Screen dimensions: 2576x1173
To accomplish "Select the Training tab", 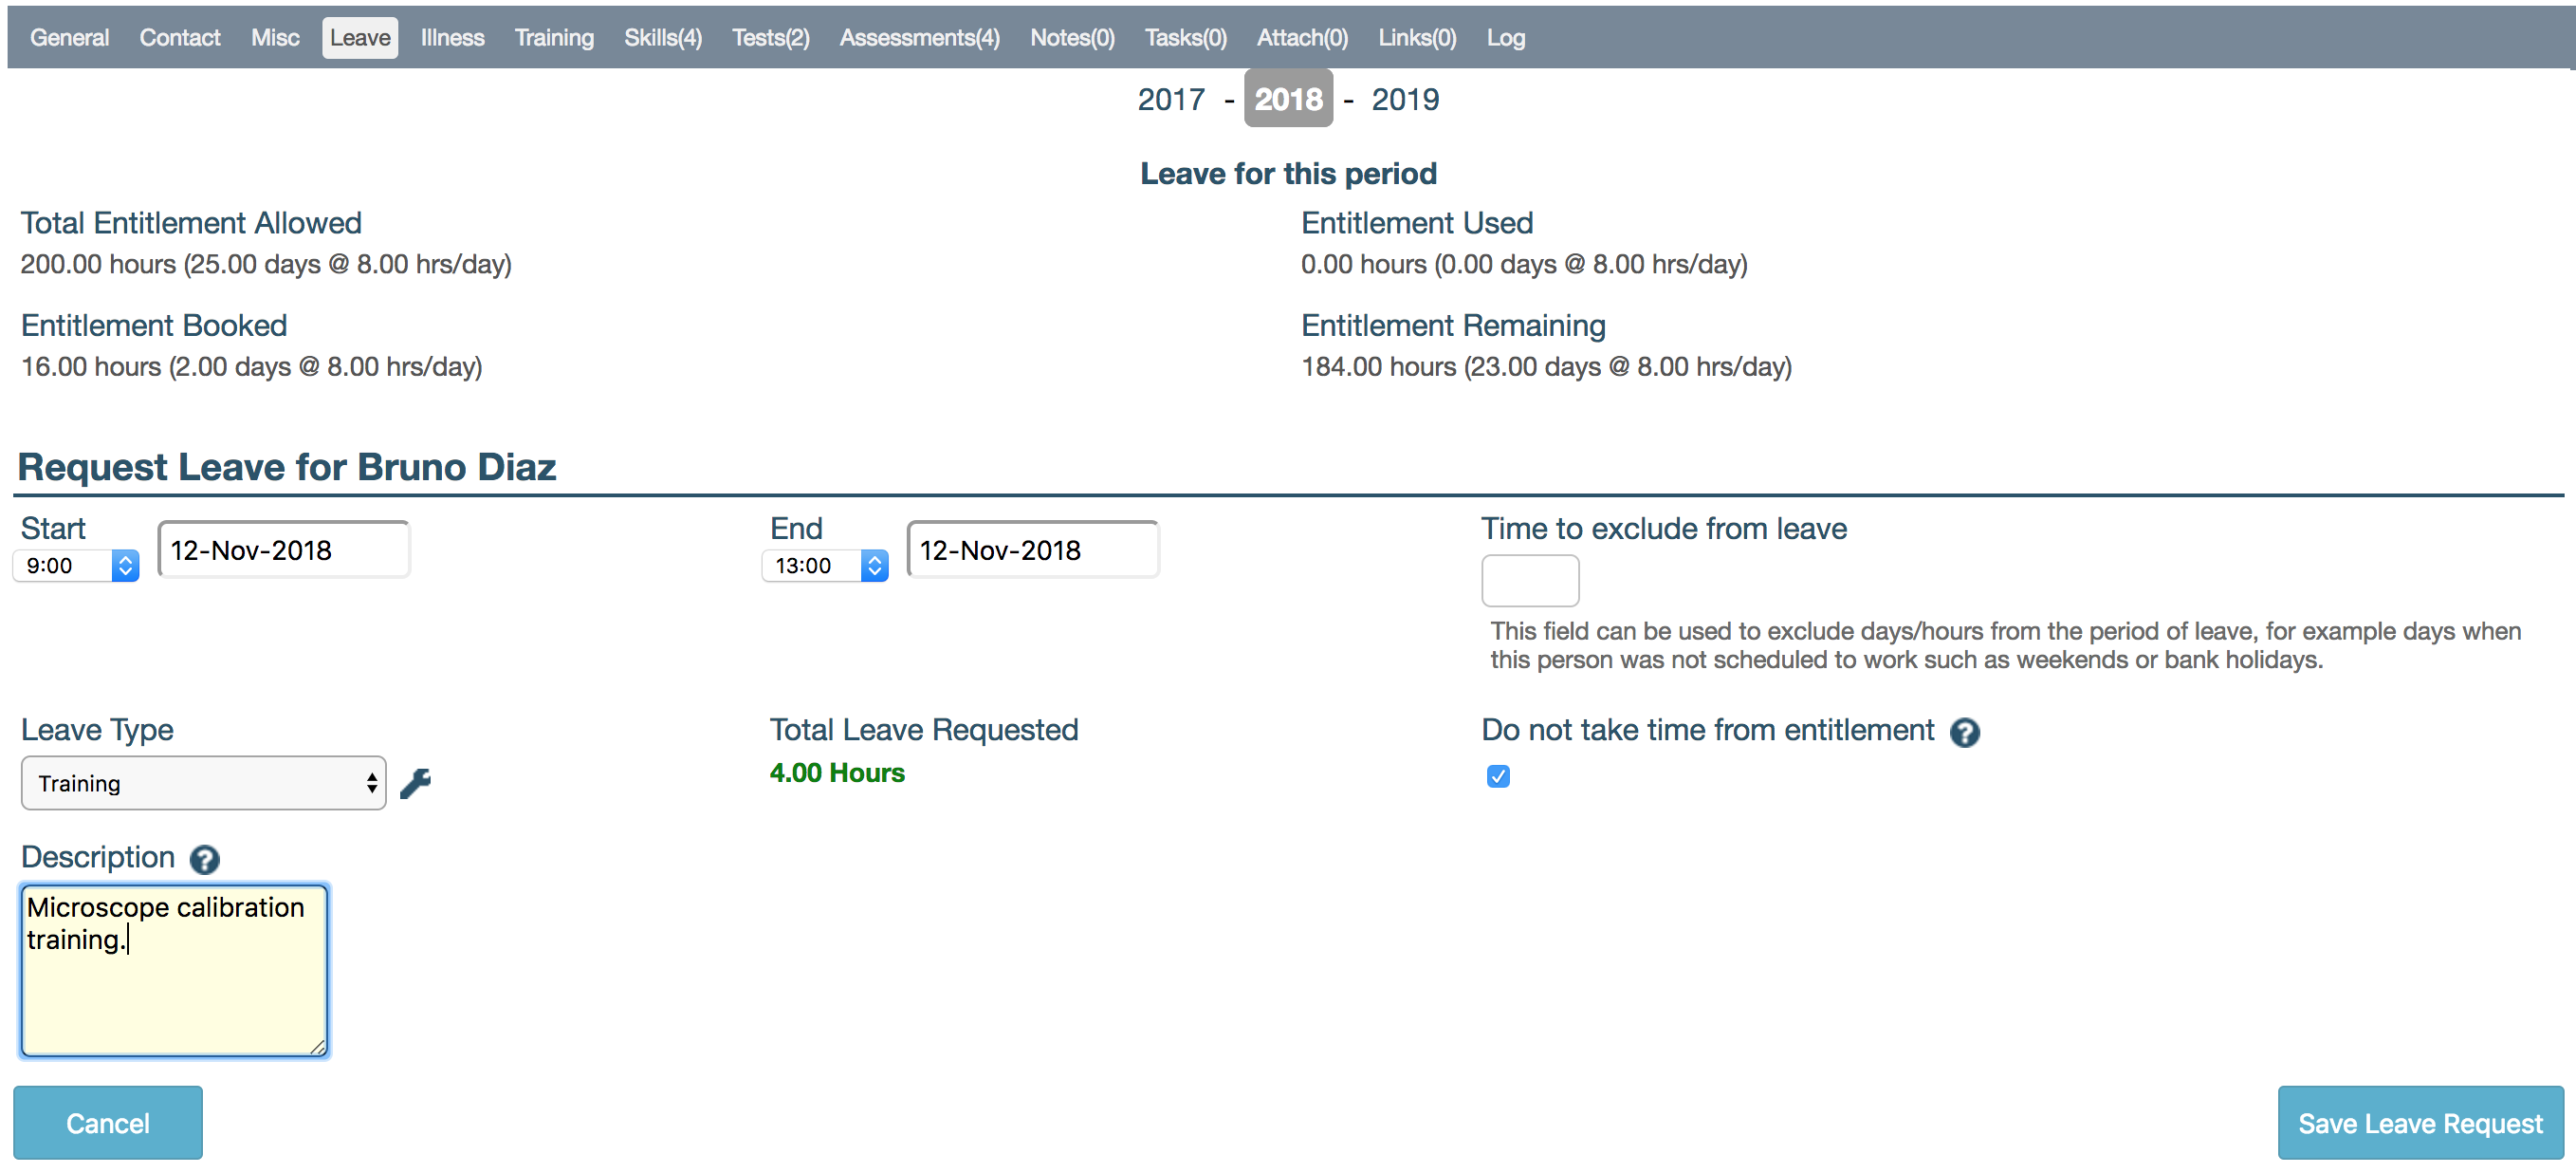I will [x=554, y=38].
